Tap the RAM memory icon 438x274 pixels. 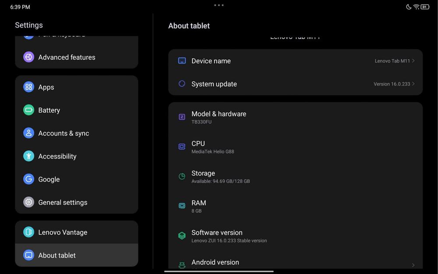[182, 206]
